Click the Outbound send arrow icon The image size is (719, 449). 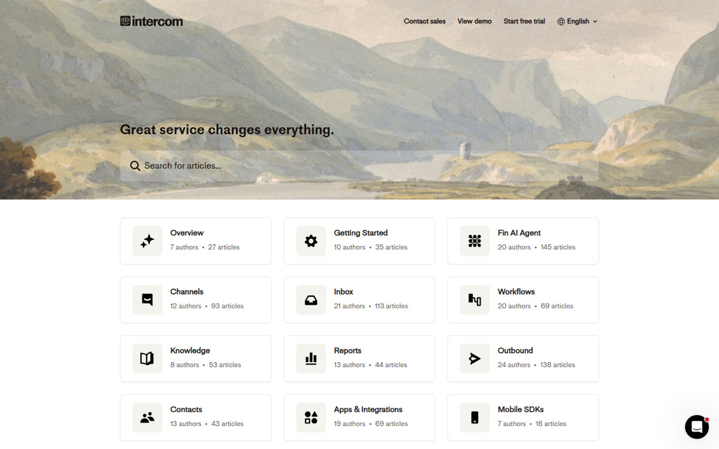[x=475, y=359]
